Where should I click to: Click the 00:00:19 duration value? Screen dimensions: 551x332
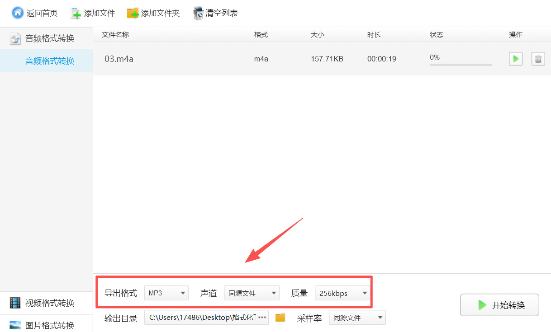382,59
